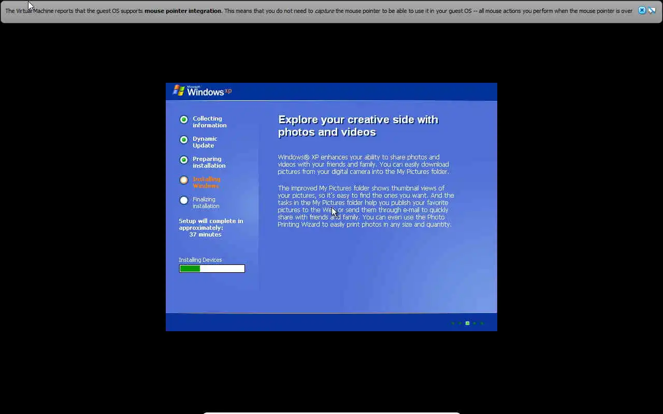Click the 'Finalizing installation' step label
The image size is (663, 414).
(206, 202)
